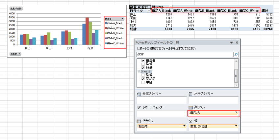This screenshot has width=279, height=140.
Task: Select the 商品A_White column header cell
Action: [183, 11]
